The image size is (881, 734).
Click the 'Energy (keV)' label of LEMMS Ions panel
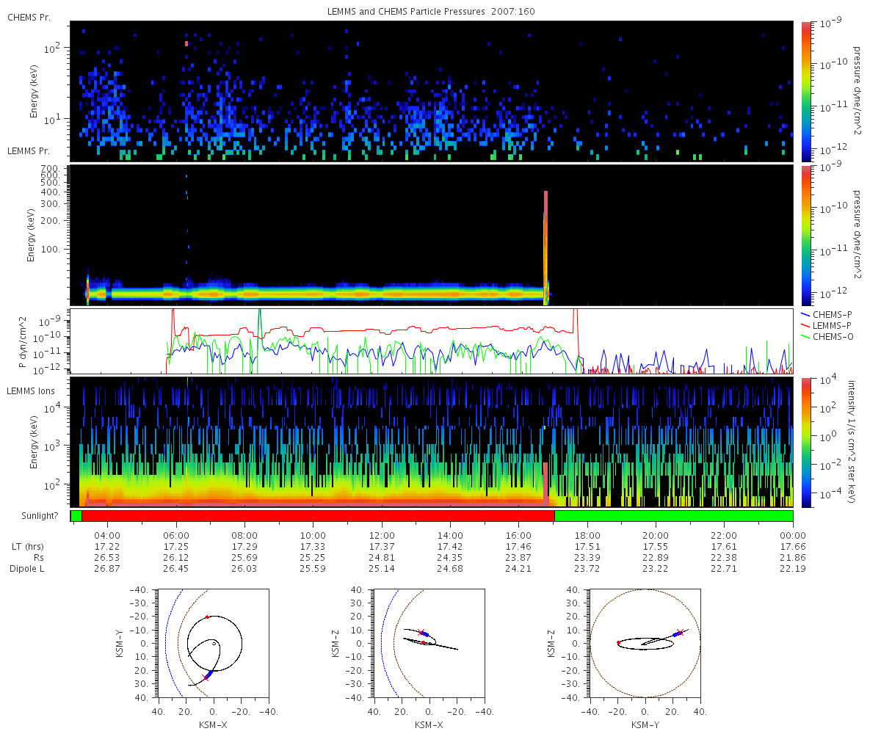34,443
